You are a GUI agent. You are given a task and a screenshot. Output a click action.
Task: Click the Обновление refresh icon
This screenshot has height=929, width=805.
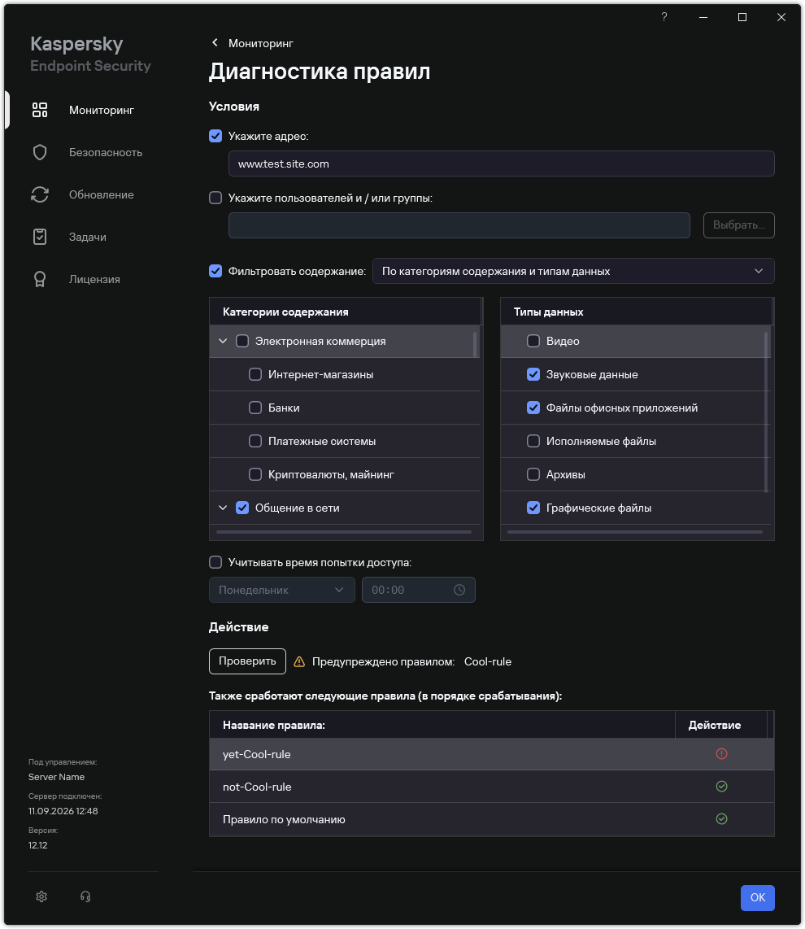[x=40, y=194]
